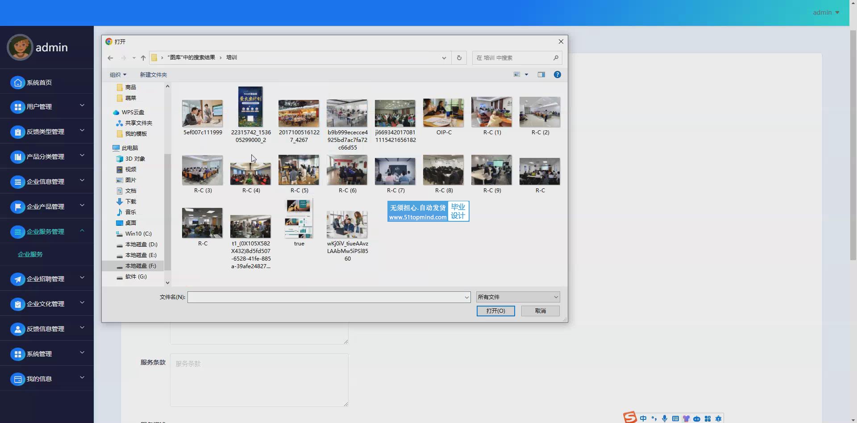The height and width of the screenshot is (423, 857).
Task: Click the 我的信息 card icon
Action: pyautogui.click(x=17, y=379)
